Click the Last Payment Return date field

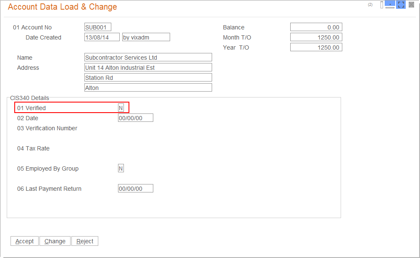tap(136, 189)
